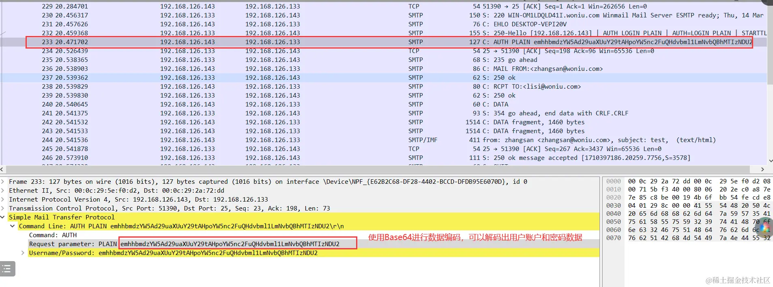Select packet 239 '250 ok' row
Viewport: 773px width, 287px height.
pos(384,96)
